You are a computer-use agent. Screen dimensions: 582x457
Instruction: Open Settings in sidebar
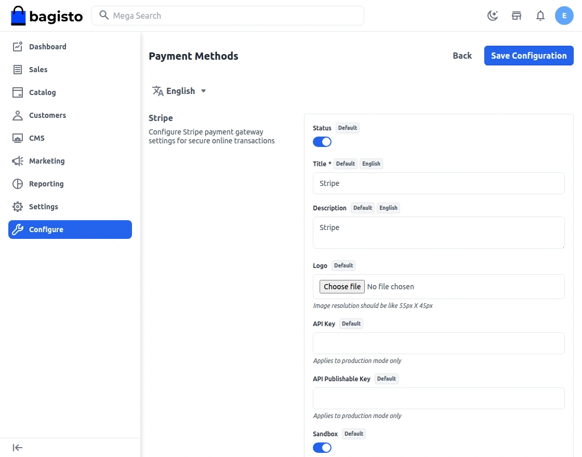(44, 207)
